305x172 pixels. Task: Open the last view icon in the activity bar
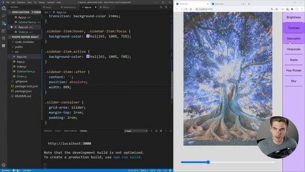tap(3, 46)
